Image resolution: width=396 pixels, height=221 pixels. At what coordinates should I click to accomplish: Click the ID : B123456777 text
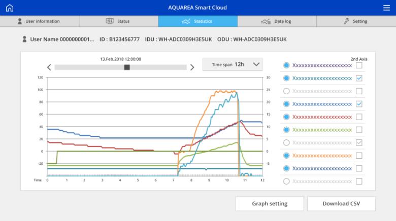(x=119, y=40)
